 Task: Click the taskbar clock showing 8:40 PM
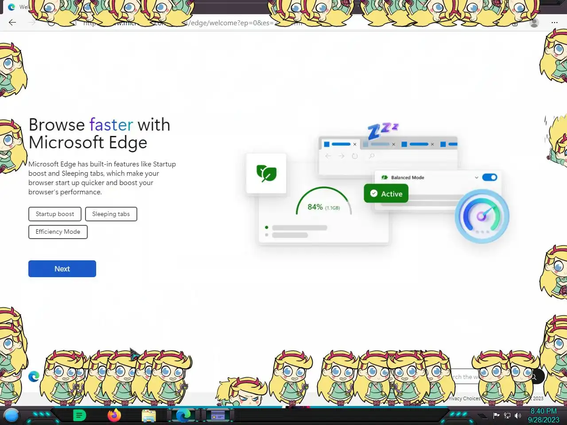tap(544, 415)
